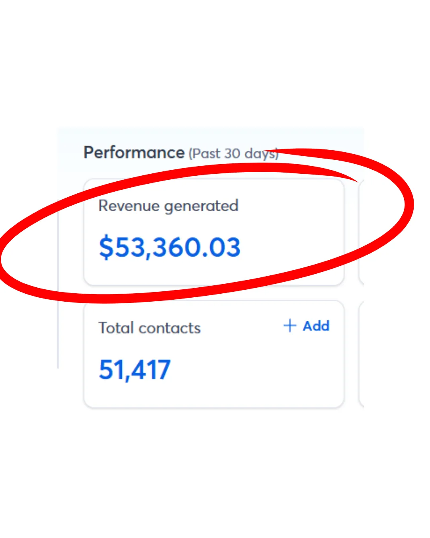The height and width of the screenshot is (538, 430).
Task: Click the plus icon beside Add
Action: (289, 326)
